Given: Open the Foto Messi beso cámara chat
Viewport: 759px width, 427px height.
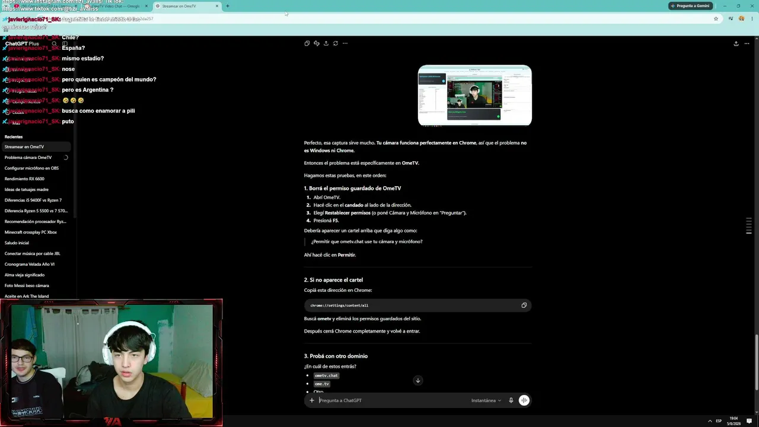Looking at the screenshot, I should point(36,285).
